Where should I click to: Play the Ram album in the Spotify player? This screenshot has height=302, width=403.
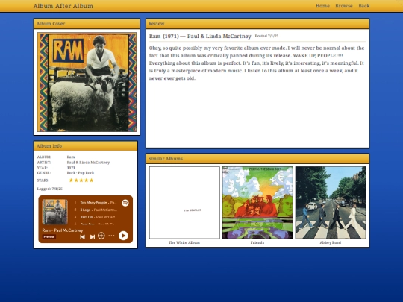pos(123,236)
